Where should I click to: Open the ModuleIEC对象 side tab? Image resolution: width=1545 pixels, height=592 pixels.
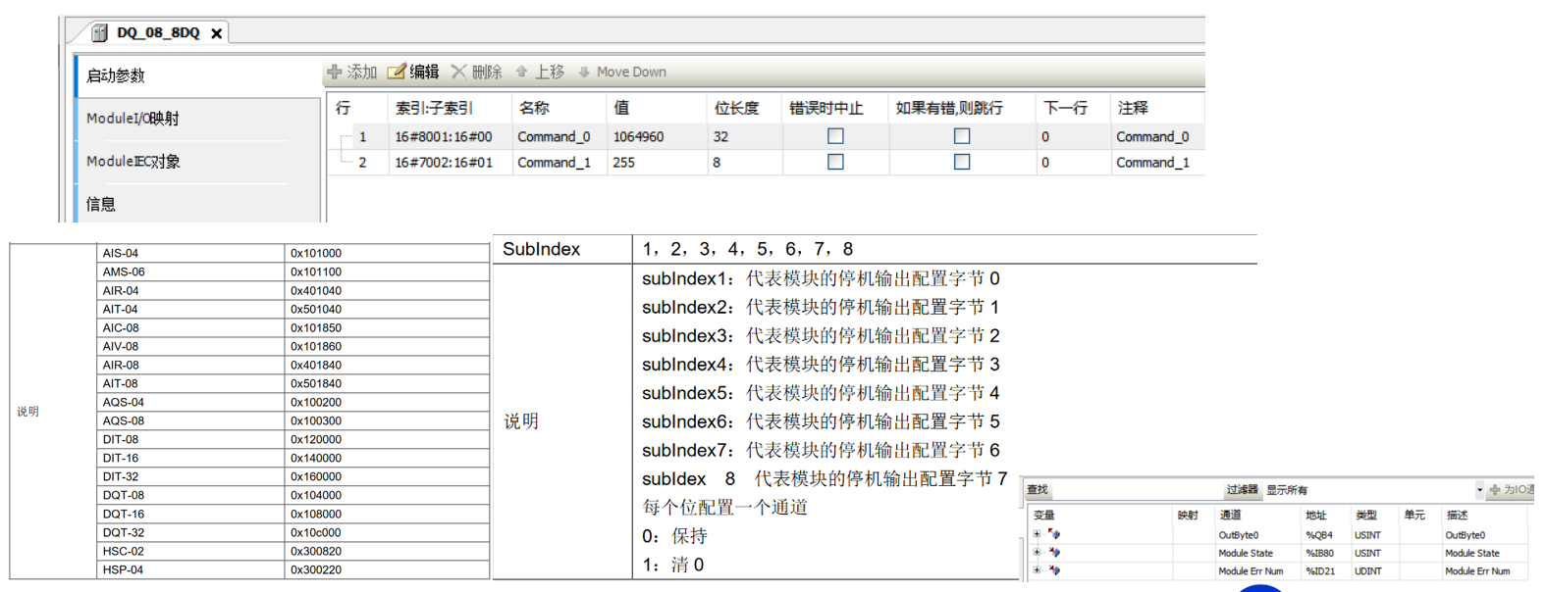(198, 162)
